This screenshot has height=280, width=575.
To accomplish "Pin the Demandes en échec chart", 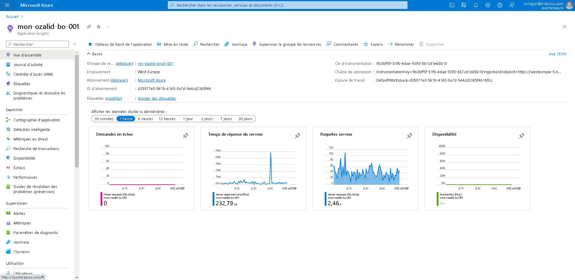I will 185,136.
